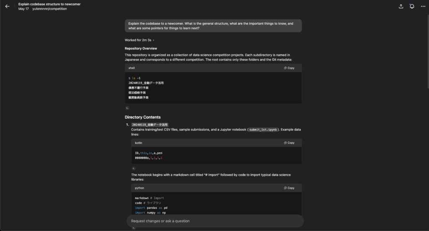Click the Directory Contents heading
The width and height of the screenshot is (429, 231).
pyautogui.click(x=142, y=117)
